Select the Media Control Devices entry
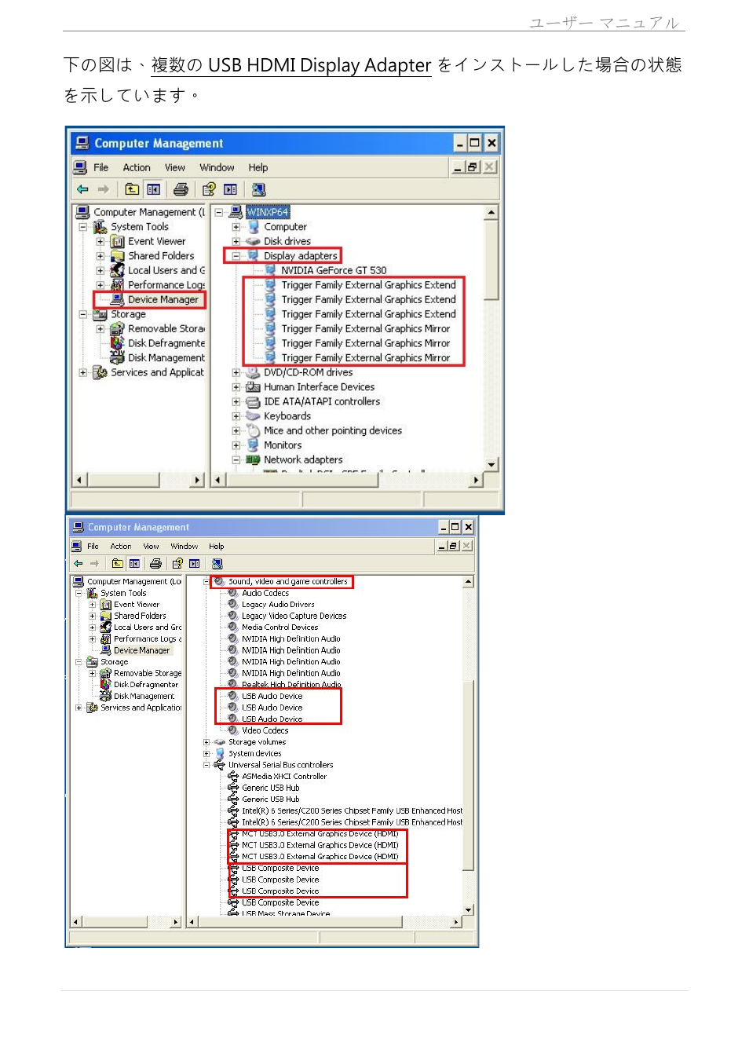The width and height of the screenshot is (749, 1061). tap(280, 627)
